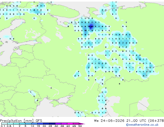Choose the 15–20 mm legend swatch
164x127 pixels.
[40, 124]
